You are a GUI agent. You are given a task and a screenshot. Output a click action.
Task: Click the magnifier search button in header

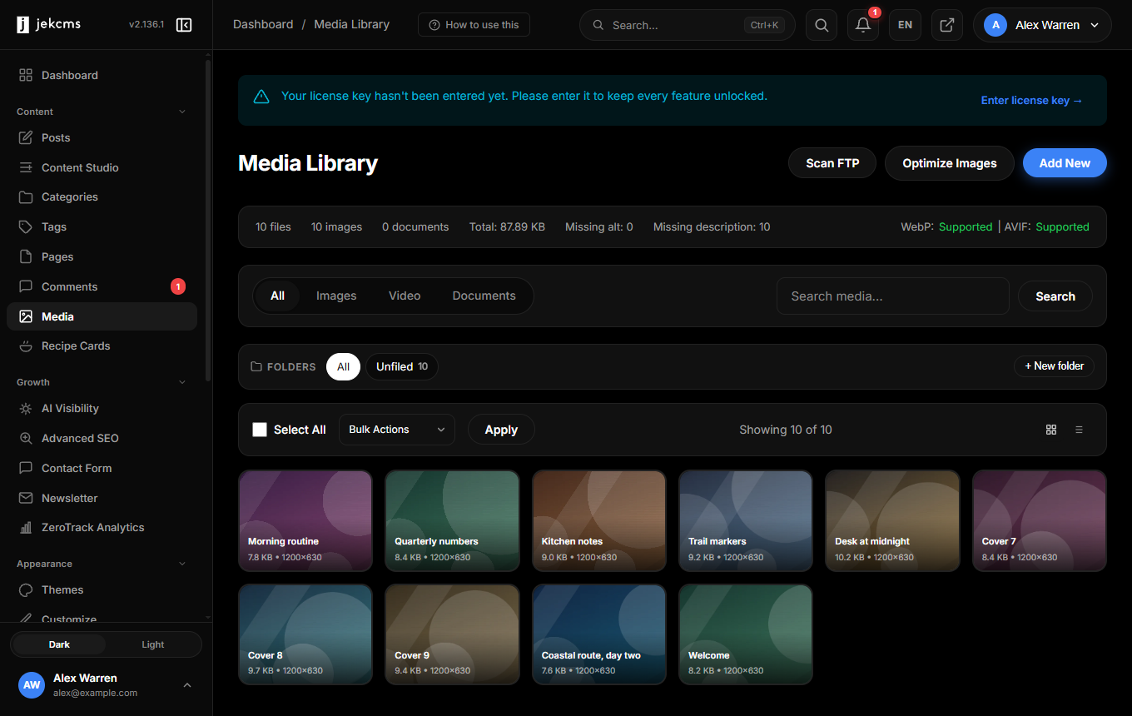pyautogui.click(x=822, y=25)
